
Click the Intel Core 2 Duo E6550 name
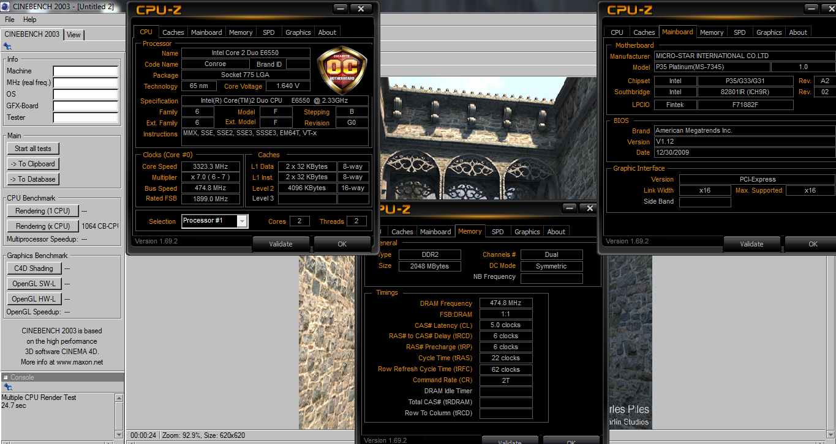click(x=246, y=53)
